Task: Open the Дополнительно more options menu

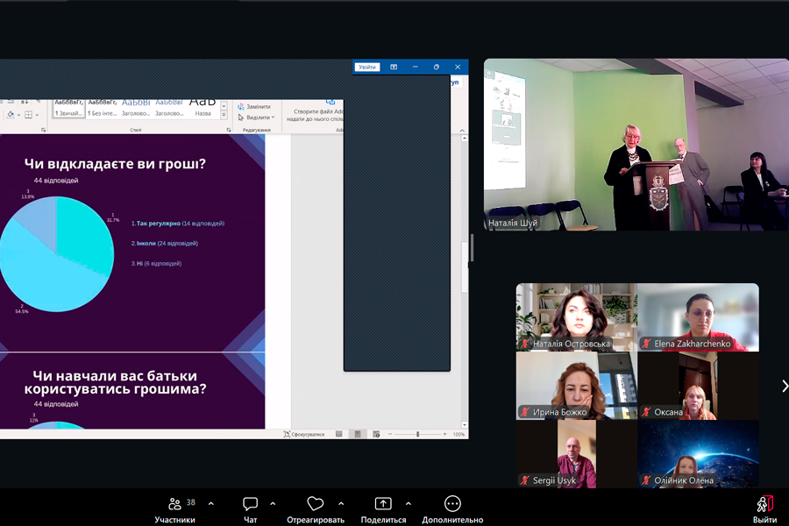Action: (452, 504)
